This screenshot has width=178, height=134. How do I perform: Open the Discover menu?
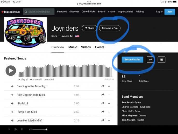click(x=74, y=12)
